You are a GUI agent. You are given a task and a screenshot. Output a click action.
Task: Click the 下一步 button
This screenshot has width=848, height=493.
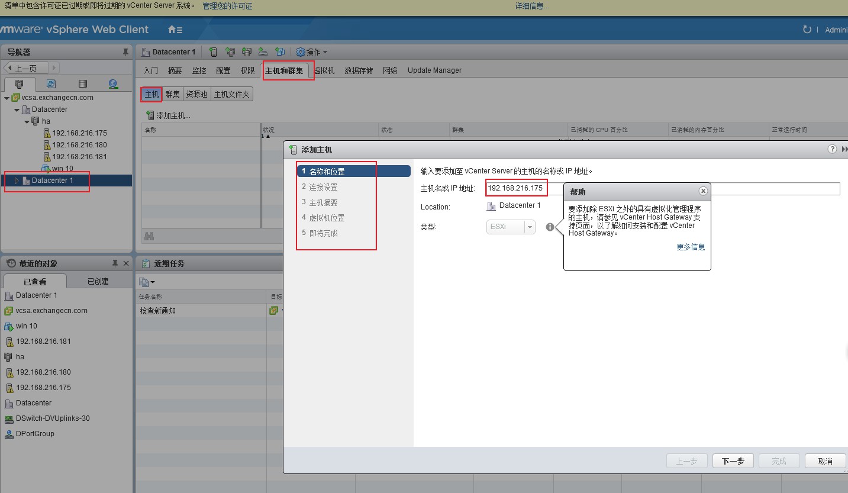[733, 461]
